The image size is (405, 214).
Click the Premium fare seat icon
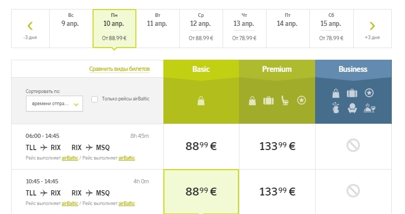[285, 100]
